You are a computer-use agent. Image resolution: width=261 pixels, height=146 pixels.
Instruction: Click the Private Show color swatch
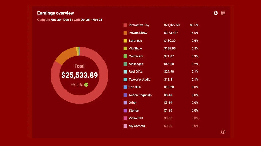(x=125, y=33)
